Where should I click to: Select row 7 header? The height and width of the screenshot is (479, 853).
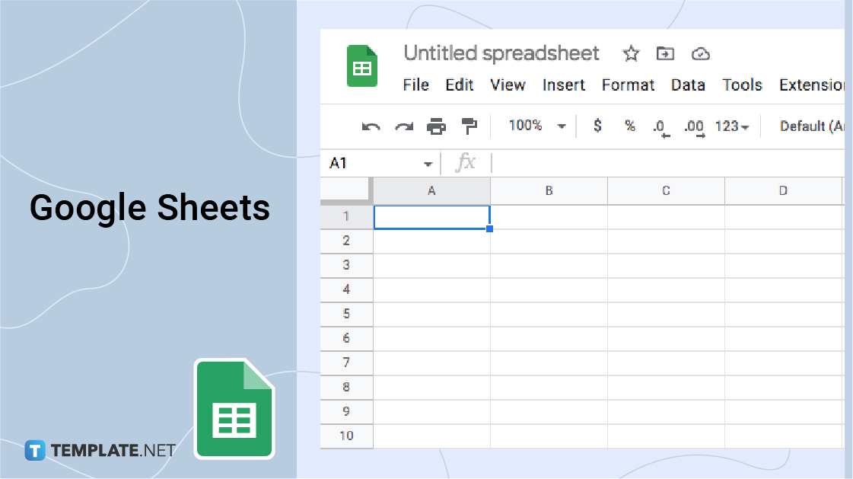point(346,363)
